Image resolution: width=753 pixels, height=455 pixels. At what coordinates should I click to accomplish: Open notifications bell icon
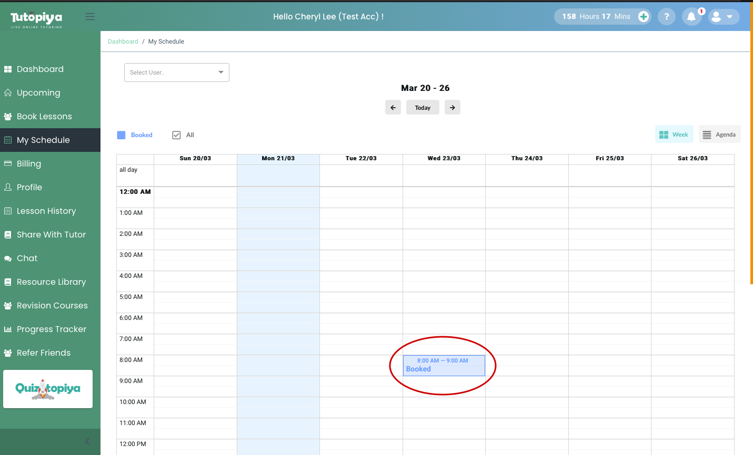(x=691, y=17)
